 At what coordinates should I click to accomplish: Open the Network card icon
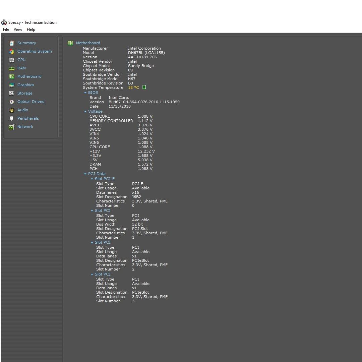(x=12, y=127)
